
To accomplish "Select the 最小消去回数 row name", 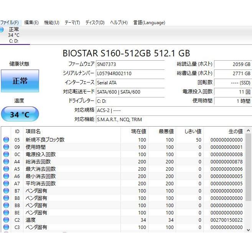I will tap(41, 176).
